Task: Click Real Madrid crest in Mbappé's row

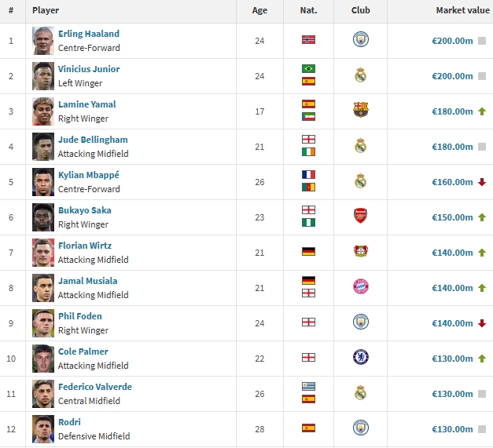Action: tap(360, 181)
